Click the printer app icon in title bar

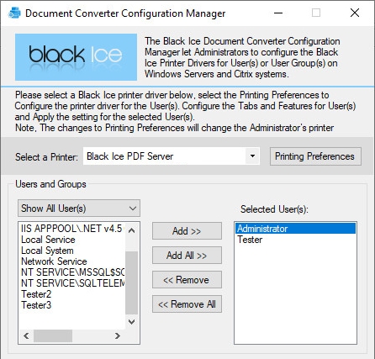pos(14,13)
